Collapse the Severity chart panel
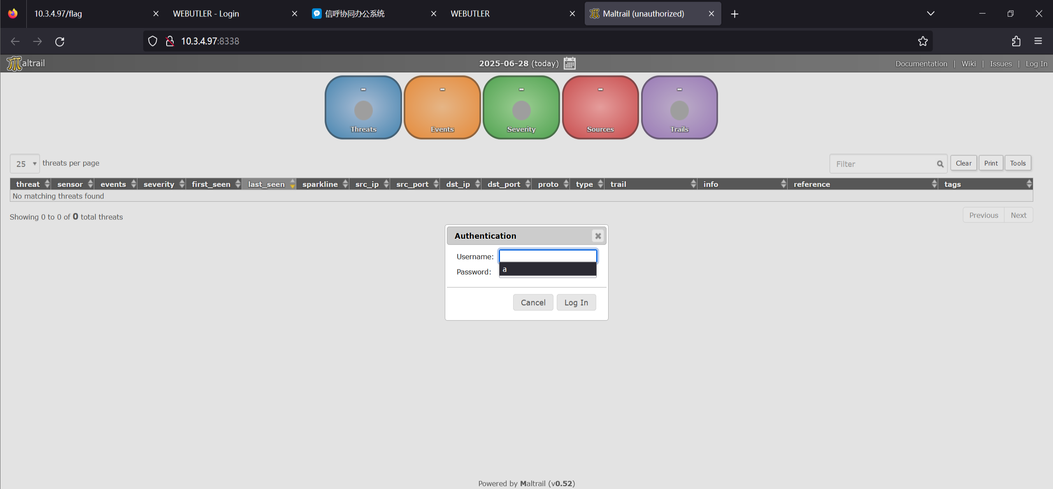Screen dimensions: 1053x489 (x=521, y=89)
